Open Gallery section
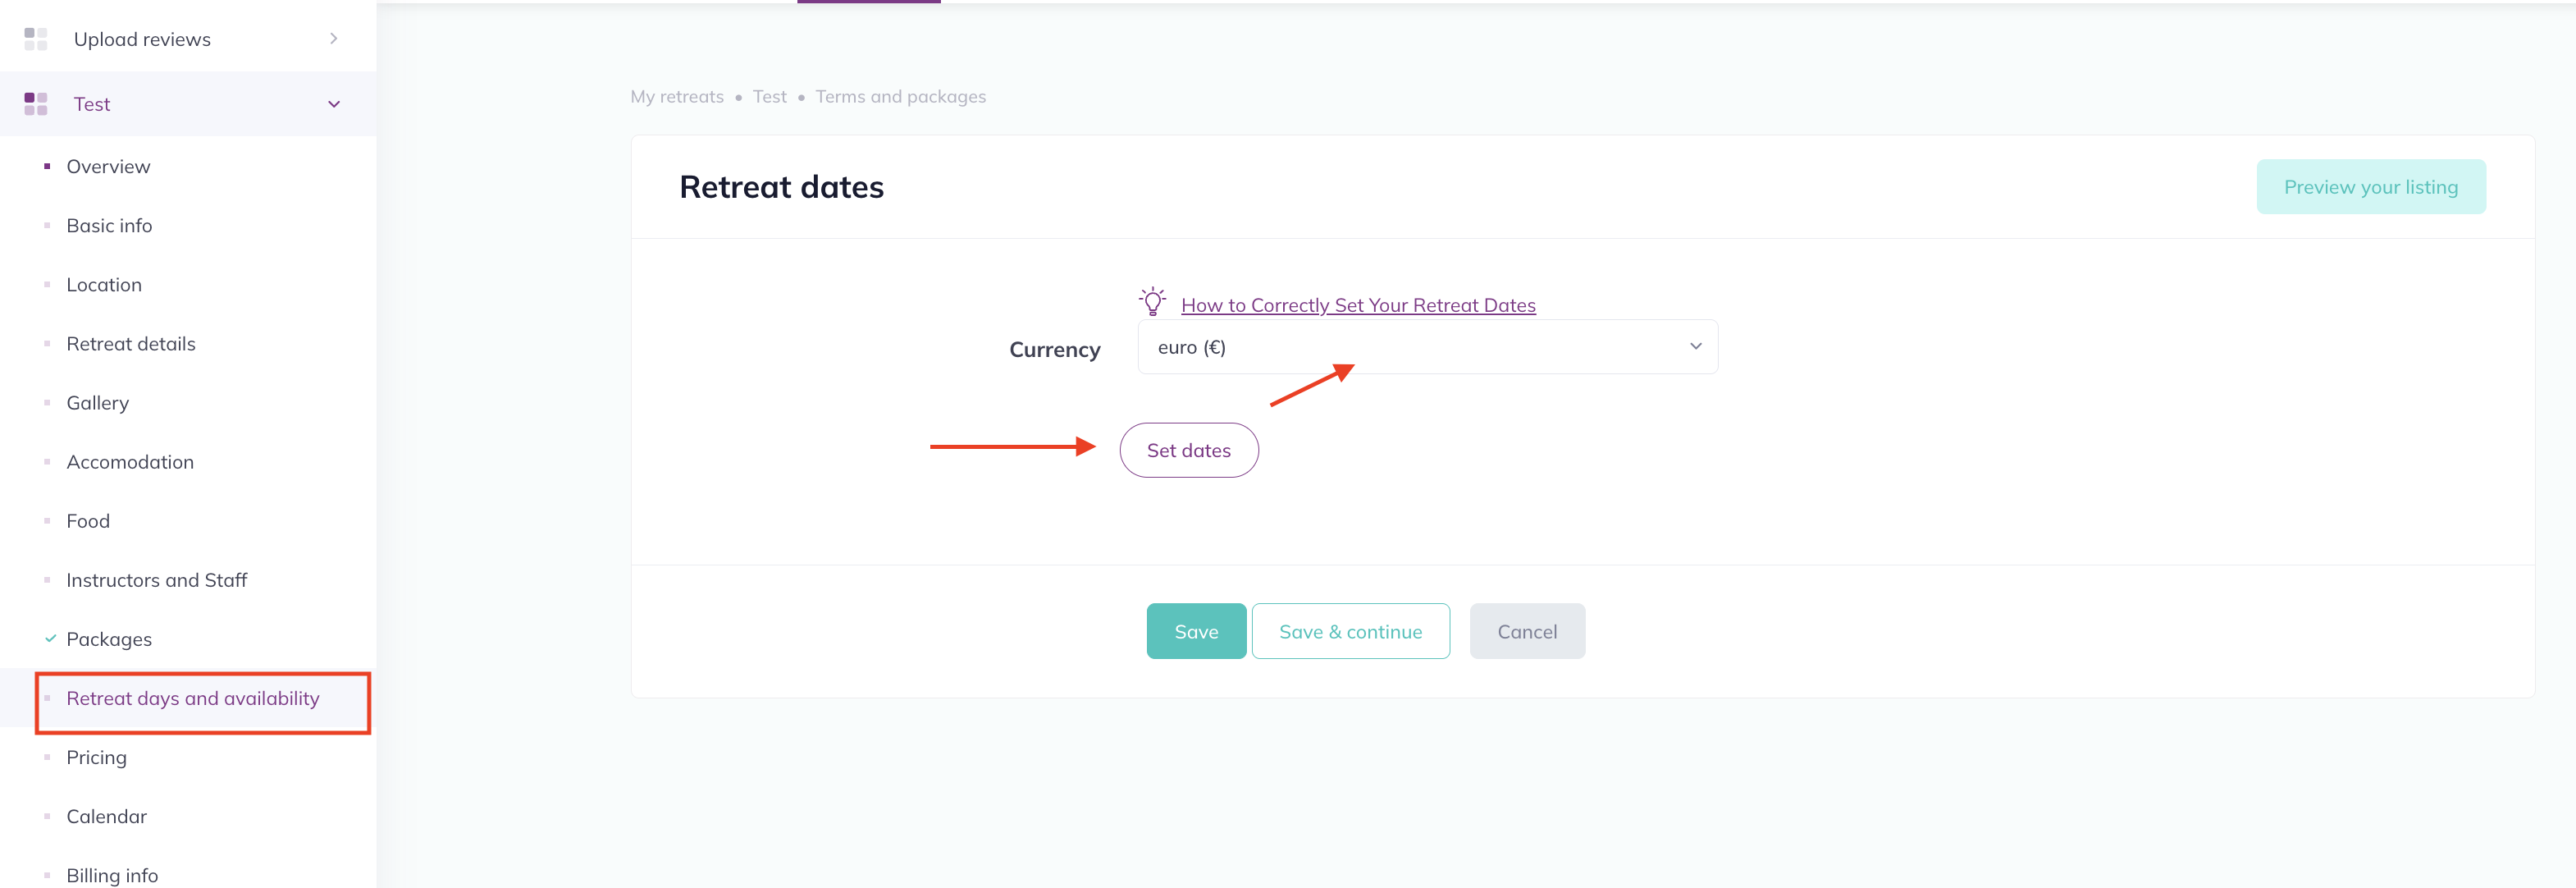The image size is (2576, 888). point(98,403)
